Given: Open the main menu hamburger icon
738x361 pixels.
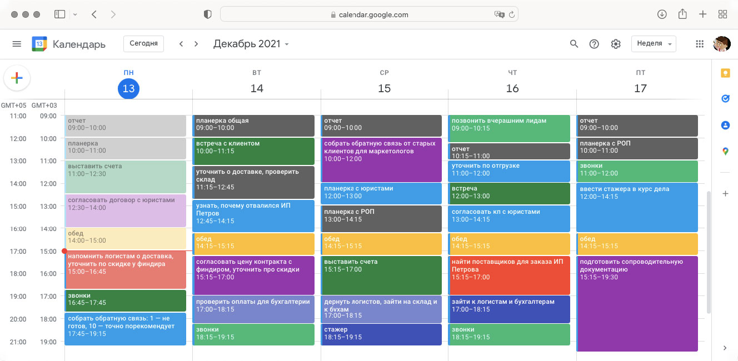Looking at the screenshot, I should [17, 44].
